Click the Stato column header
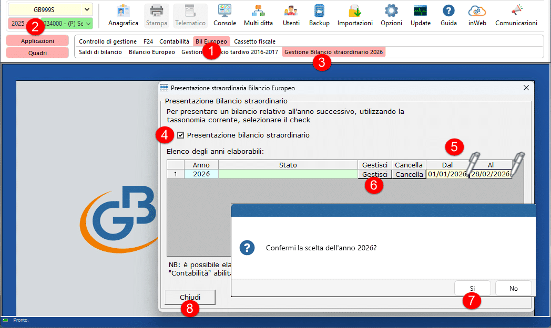Image resolution: width=551 pixels, height=328 pixels. 288,165
